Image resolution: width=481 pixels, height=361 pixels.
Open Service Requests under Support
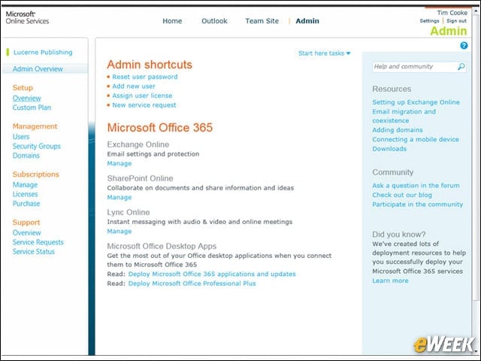38,242
